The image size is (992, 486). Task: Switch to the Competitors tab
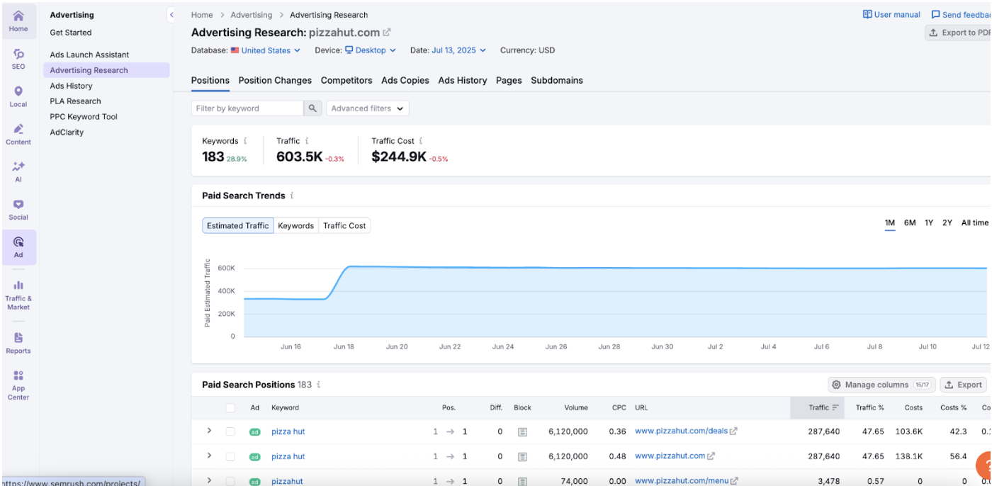[346, 80]
